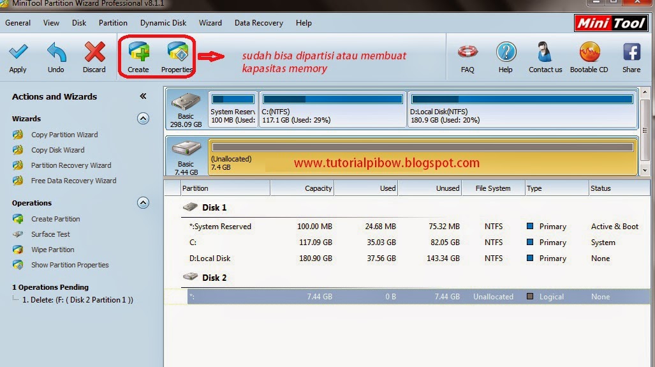Viewport: 655px width, 367px height.
Task: Click the Create Partition operation icon
Action: 18,219
